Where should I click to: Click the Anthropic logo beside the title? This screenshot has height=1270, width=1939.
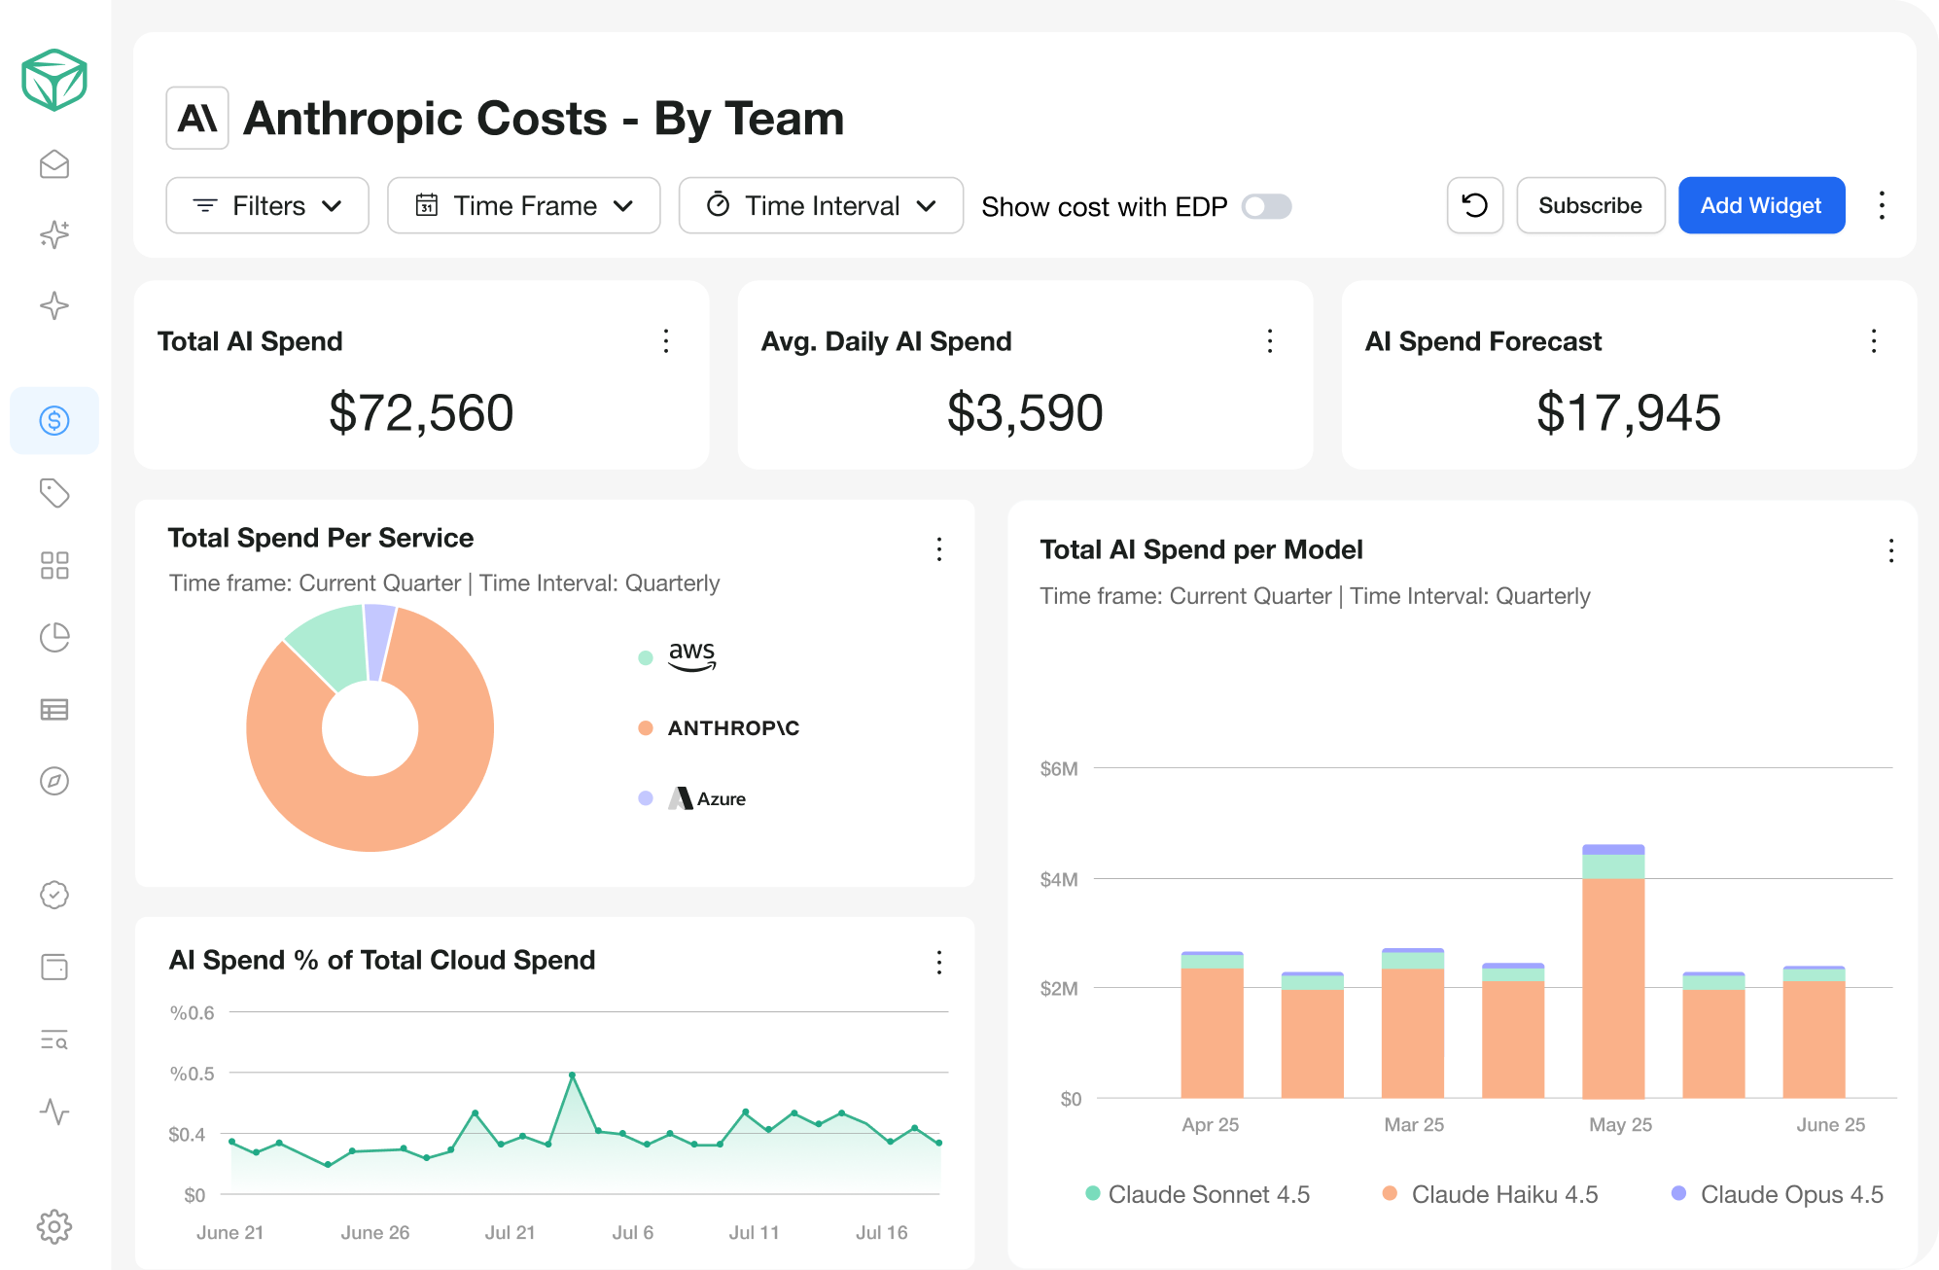(197, 118)
